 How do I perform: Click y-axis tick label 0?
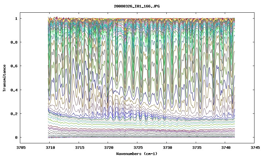pos(16,137)
